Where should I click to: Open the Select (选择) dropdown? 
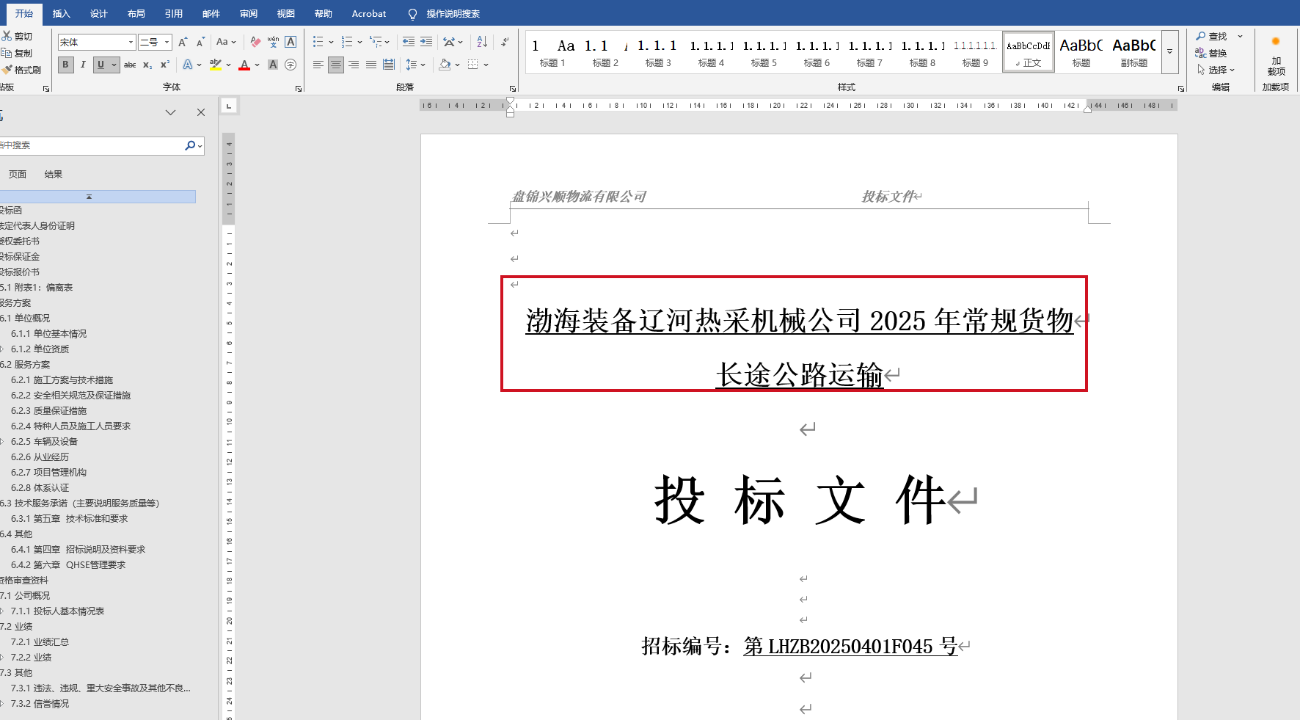point(1216,70)
